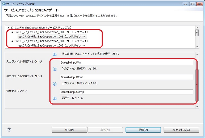Select 27_CsvFile_SapCooperation root tree row
The height and width of the screenshot is (138, 205).
tap(41, 28)
